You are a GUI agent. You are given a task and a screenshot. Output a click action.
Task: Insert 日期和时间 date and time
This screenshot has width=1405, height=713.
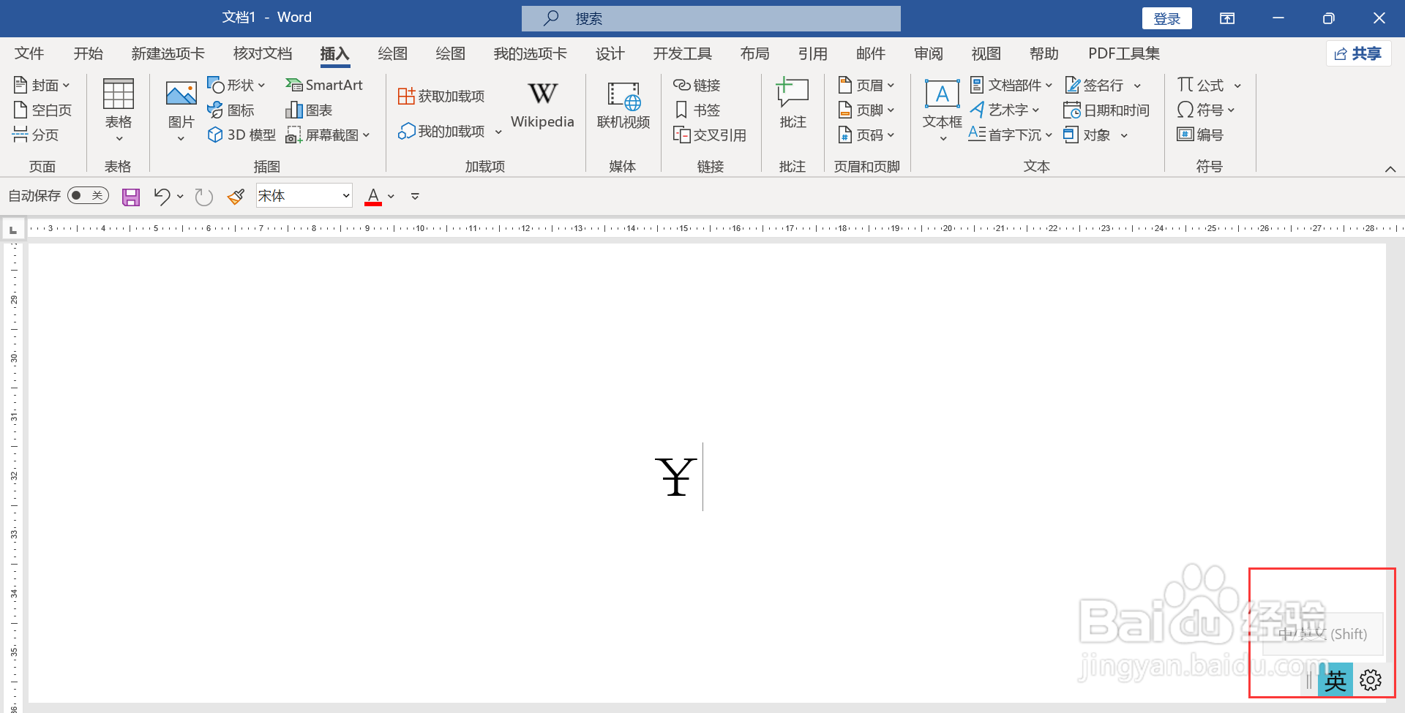coord(1106,110)
